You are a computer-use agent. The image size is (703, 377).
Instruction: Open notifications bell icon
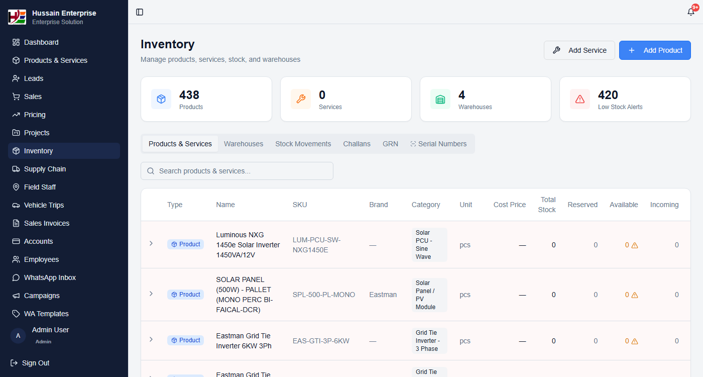pyautogui.click(x=691, y=12)
